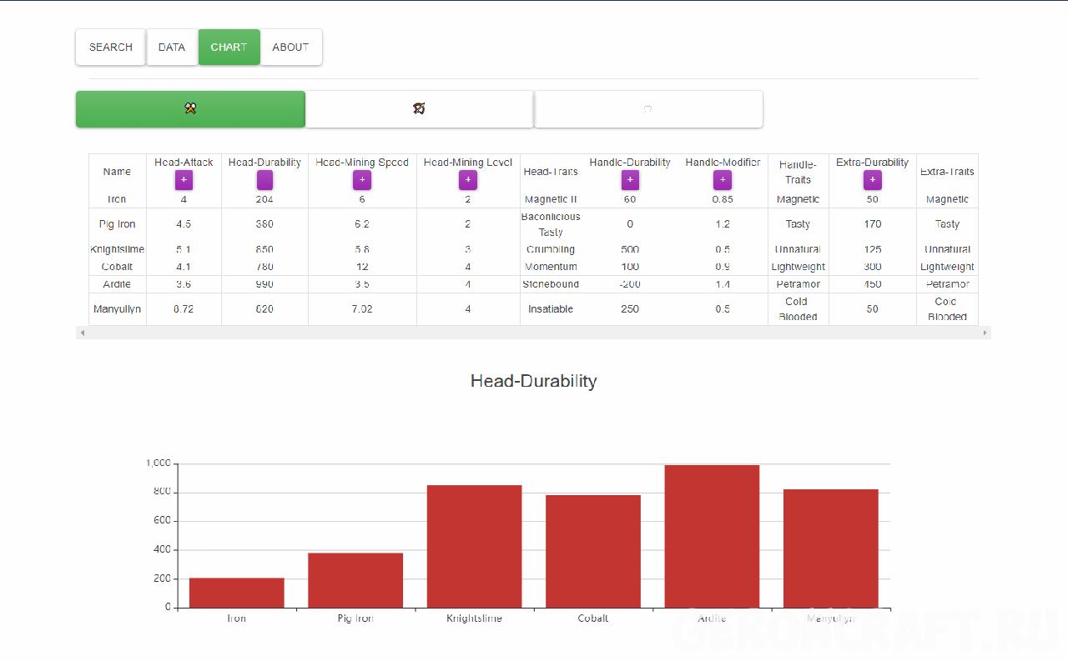Open the SEARCH tab
This screenshot has height=661, width=1068.
coord(111,48)
